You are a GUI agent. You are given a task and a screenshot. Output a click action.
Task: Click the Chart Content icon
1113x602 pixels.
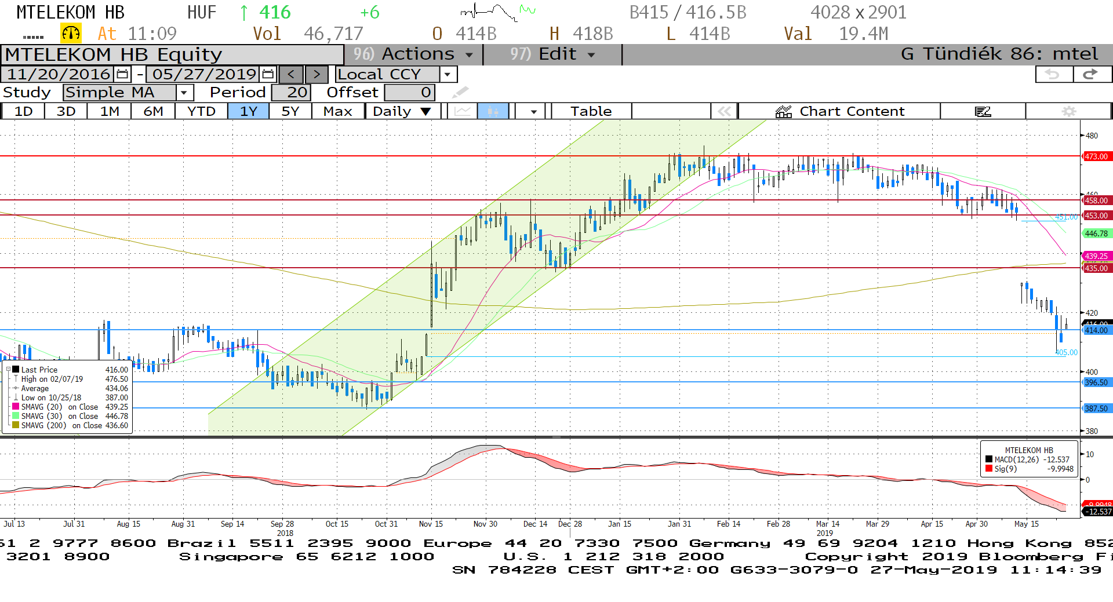pyautogui.click(x=784, y=111)
